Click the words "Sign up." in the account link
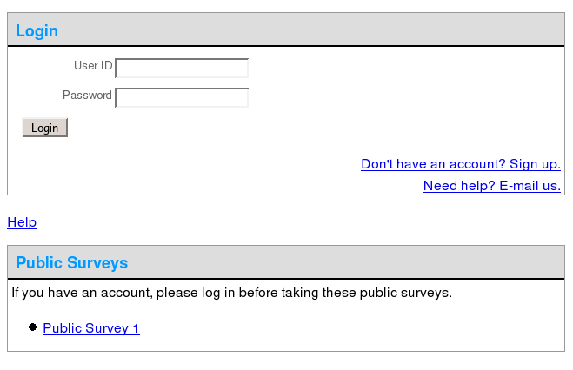The image size is (573, 370). (535, 164)
